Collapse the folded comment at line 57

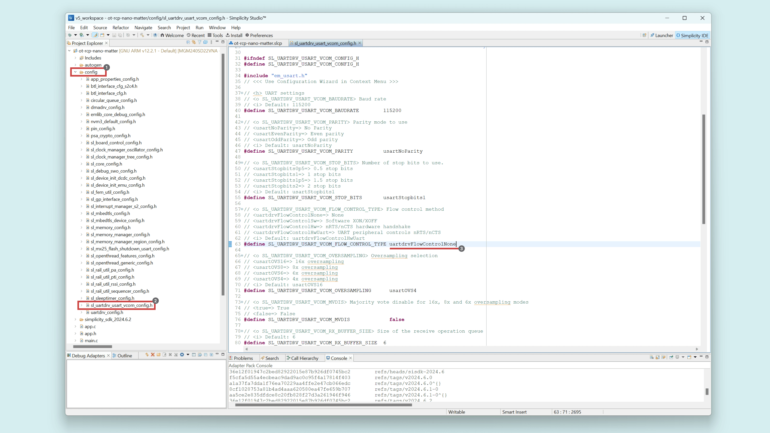point(242,210)
